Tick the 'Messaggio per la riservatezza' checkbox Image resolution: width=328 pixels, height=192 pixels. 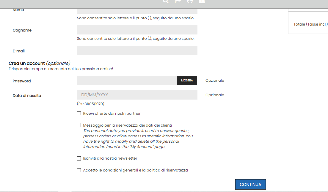(79, 125)
